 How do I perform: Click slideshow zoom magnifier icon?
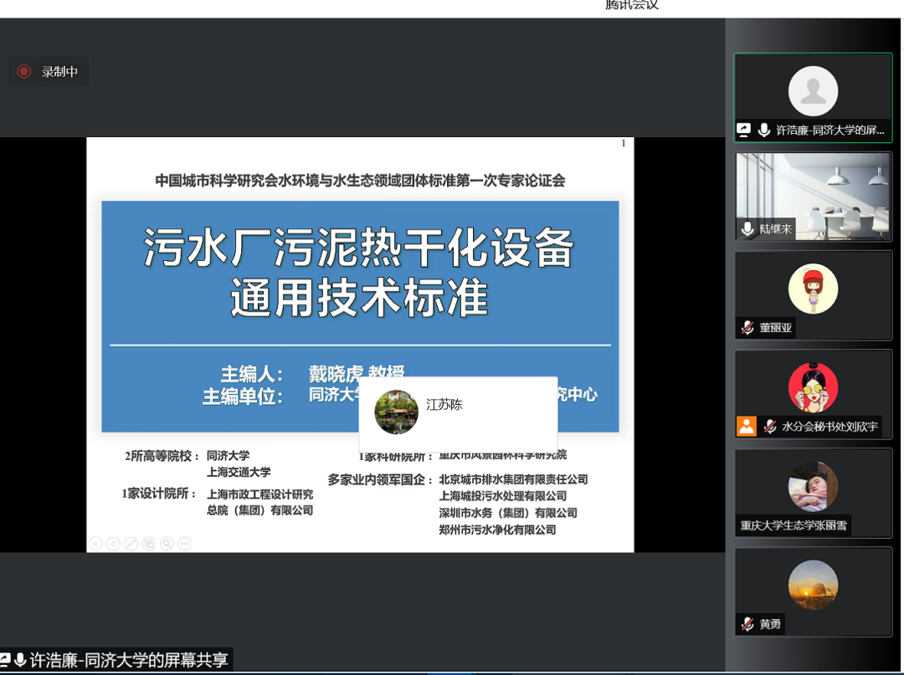click(x=167, y=543)
